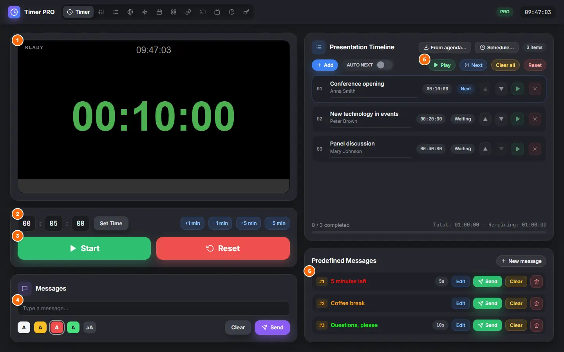Select the red message color swatch
This screenshot has height=352, width=564.
click(57, 327)
